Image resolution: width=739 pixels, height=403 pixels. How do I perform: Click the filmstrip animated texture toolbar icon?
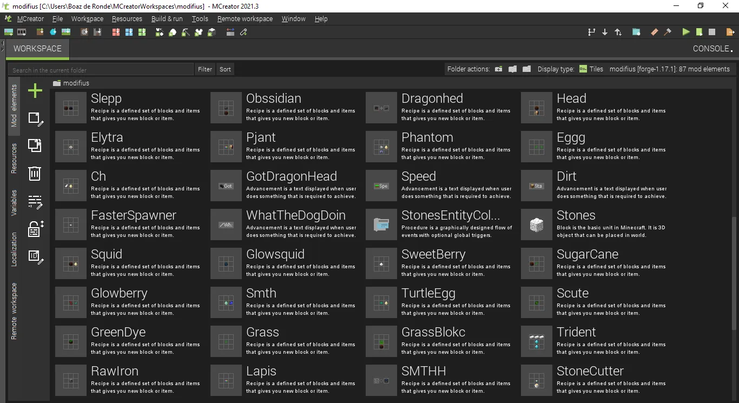pyautogui.click(x=22, y=32)
